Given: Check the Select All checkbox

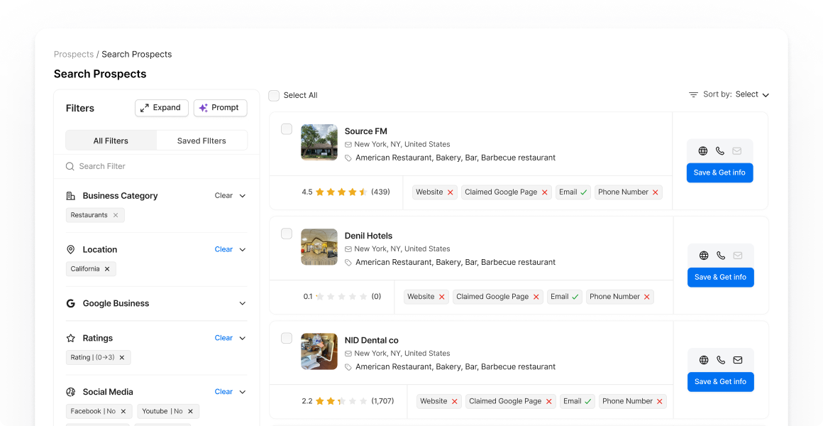Looking at the screenshot, I should [274, 96].
